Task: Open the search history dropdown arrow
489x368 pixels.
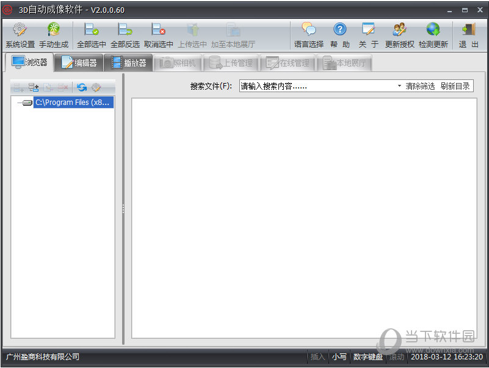Action: (x=399, y=86)
